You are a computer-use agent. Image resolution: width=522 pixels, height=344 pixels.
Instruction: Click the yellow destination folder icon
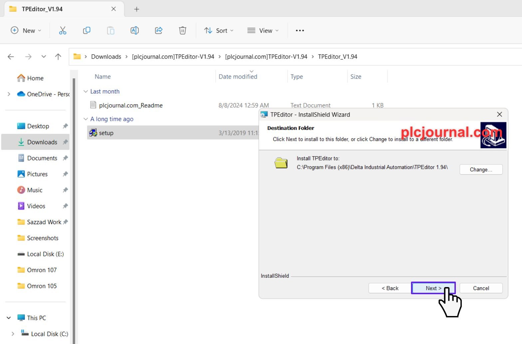pos(281,163)
